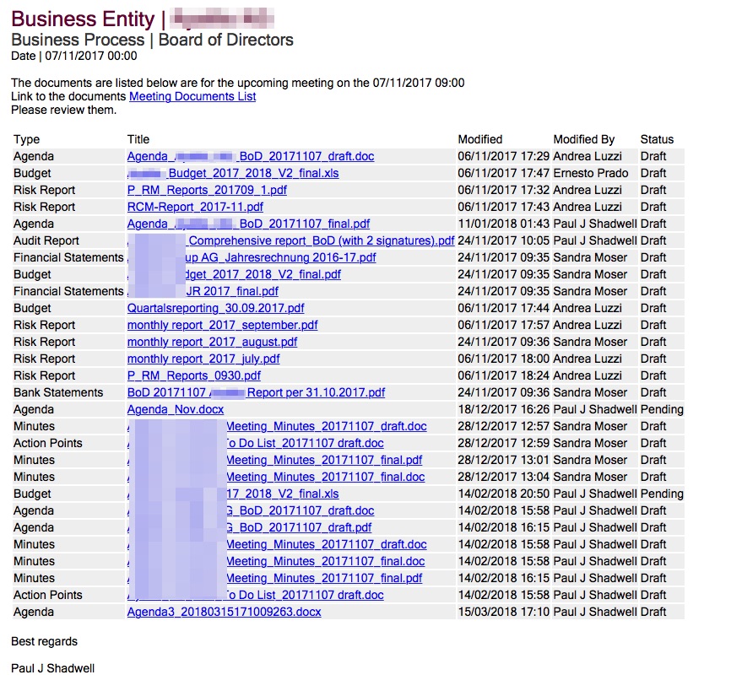This screenshot has height=691, width=731.
Task: Open monthly report_2017_july.pdf
Action: coord(203,359)
